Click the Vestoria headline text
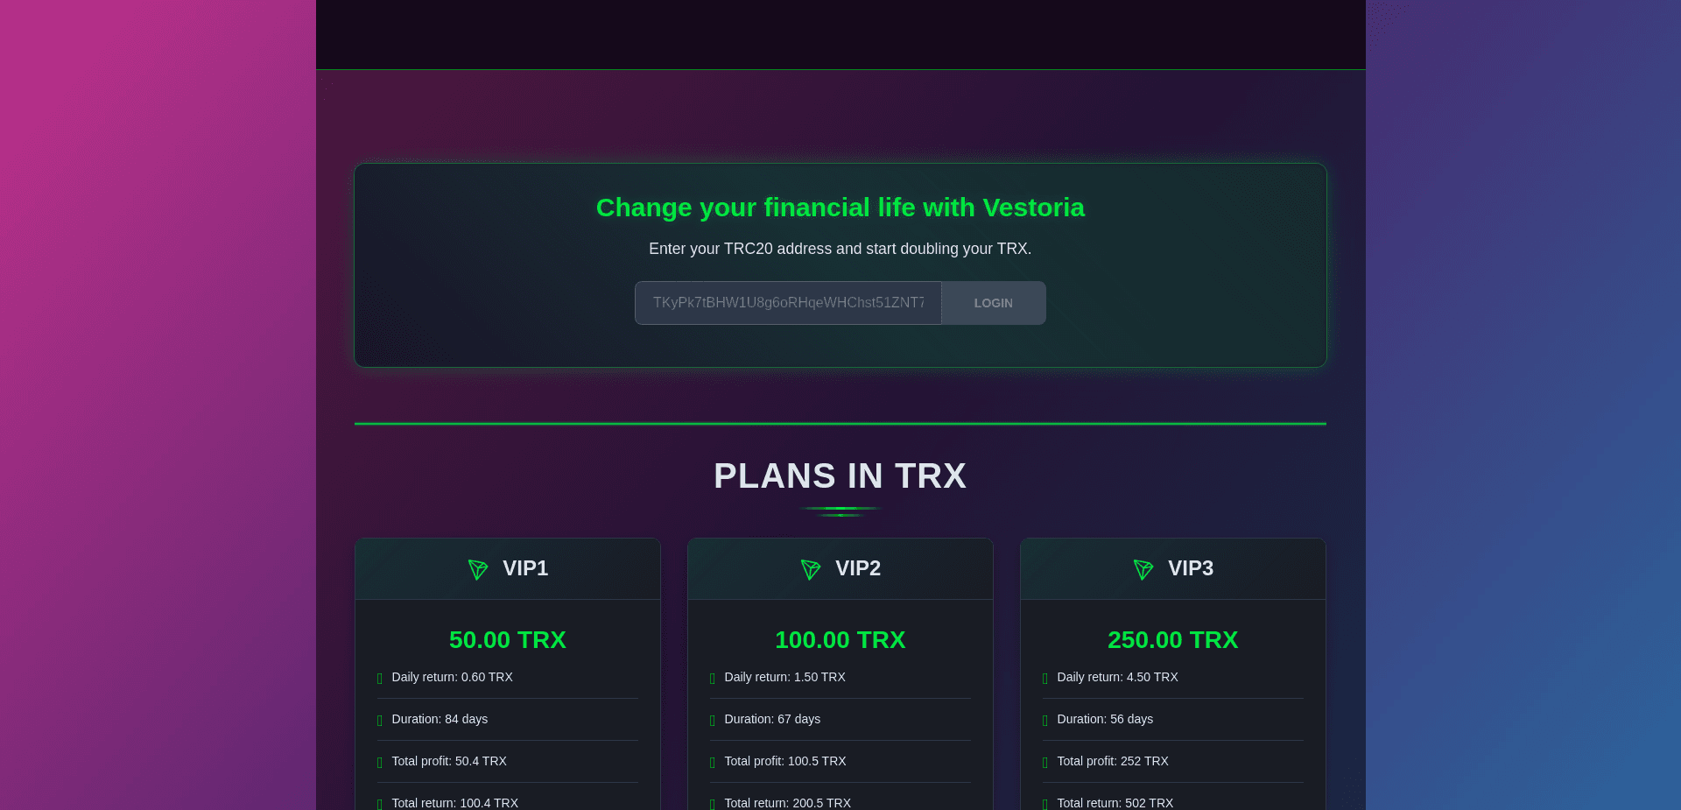The height and width of the screenshot is (810, 1681). [840, 208]
